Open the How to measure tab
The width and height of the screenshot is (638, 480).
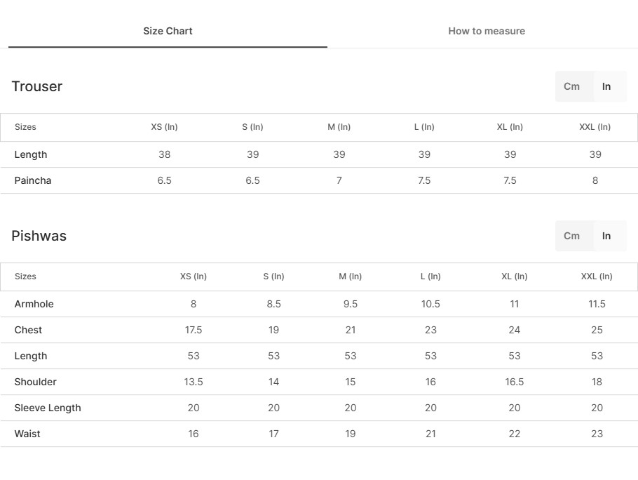486,31
